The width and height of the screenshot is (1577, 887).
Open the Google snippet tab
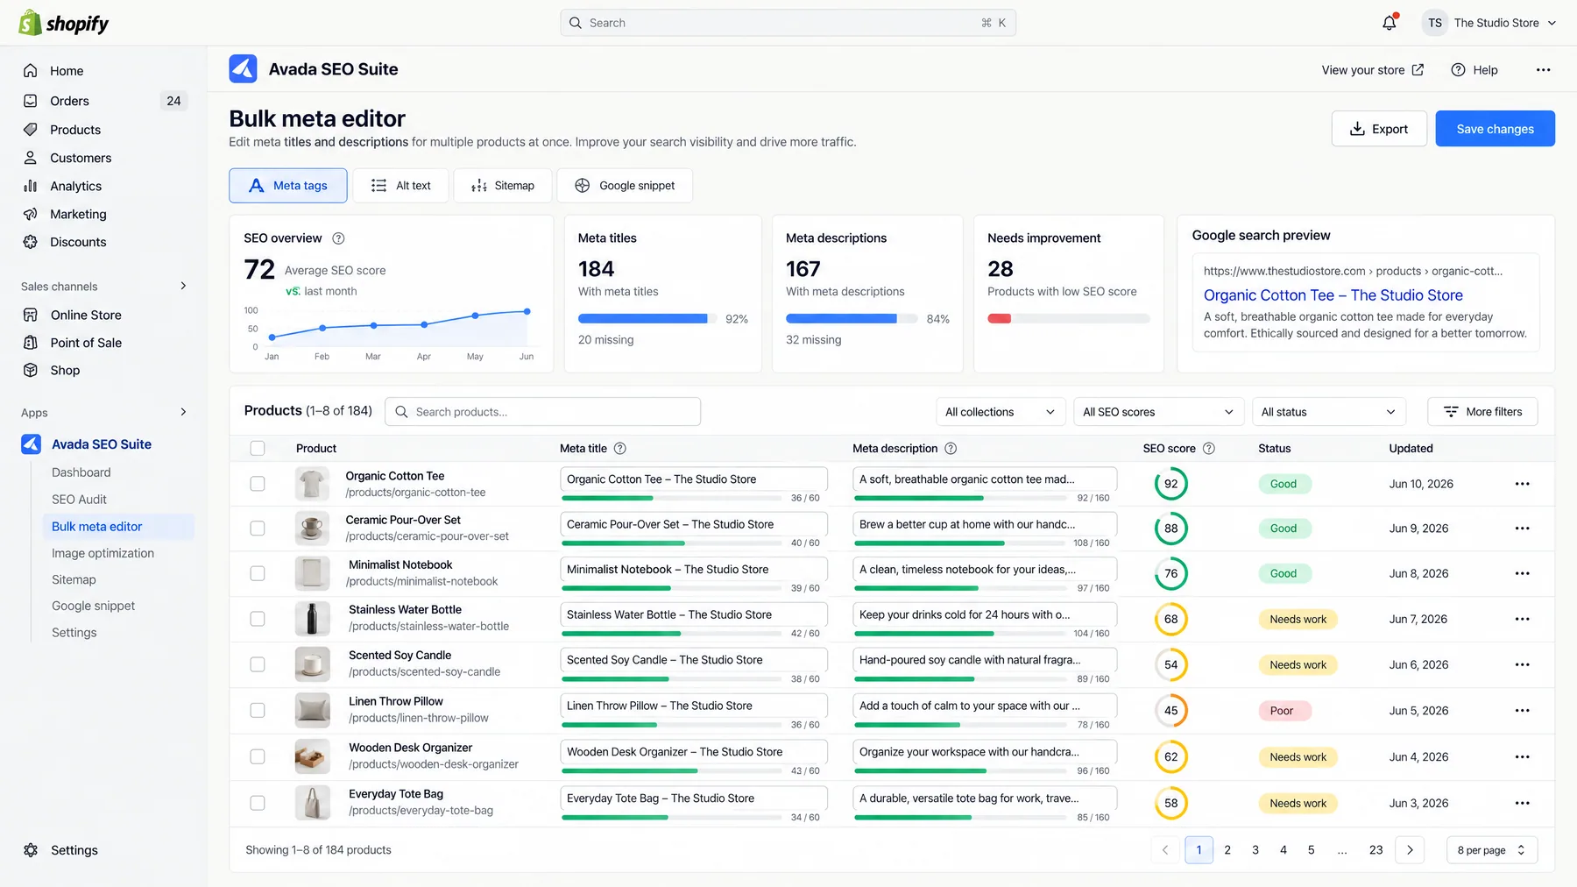[x=625, y=186]
